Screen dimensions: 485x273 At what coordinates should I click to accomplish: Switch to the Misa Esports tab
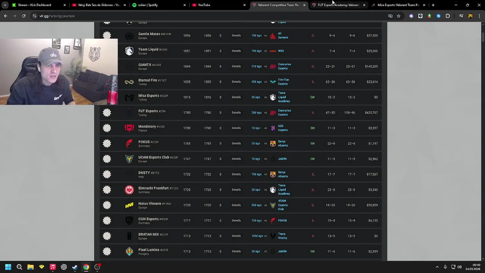tap(398, 5)
